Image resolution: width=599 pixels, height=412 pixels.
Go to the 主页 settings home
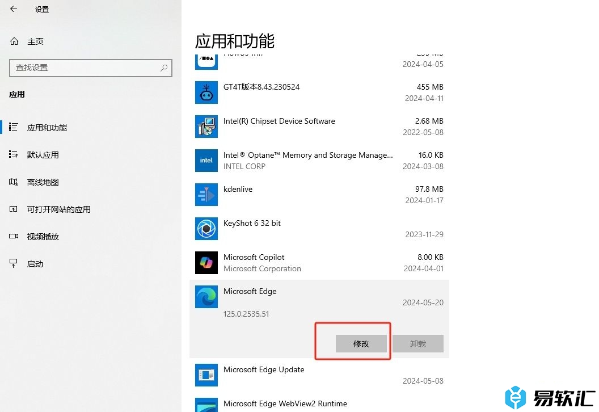pos(35,41)
